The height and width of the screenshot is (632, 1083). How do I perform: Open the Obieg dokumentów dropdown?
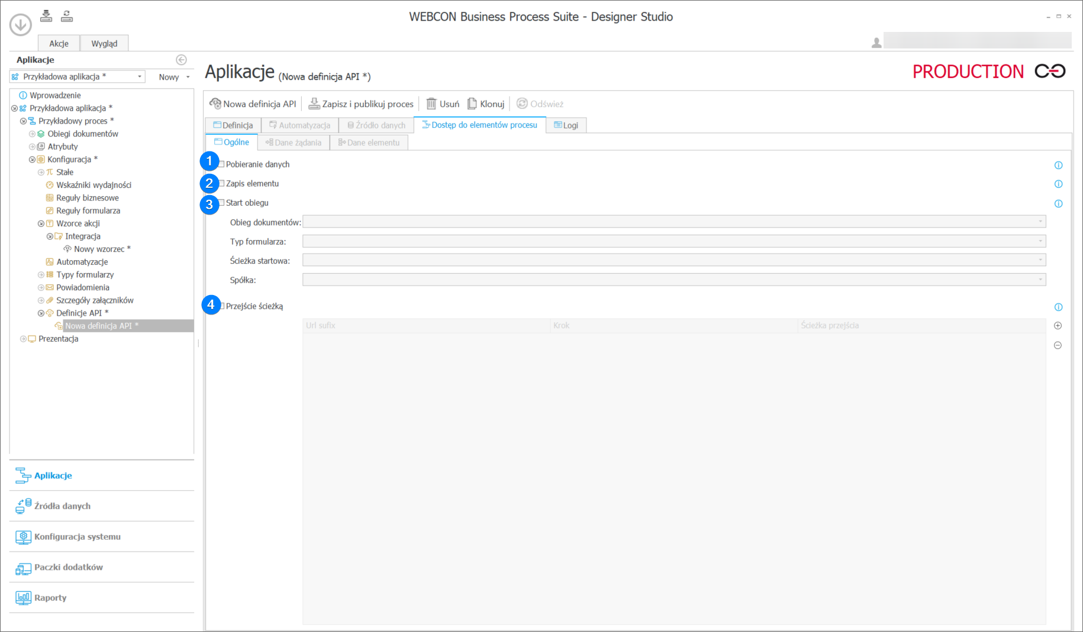pos(674,222)
